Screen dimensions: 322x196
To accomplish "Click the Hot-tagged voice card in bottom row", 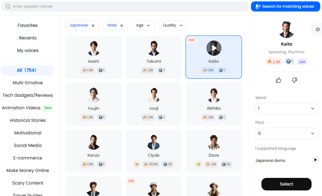I will 154,186.
